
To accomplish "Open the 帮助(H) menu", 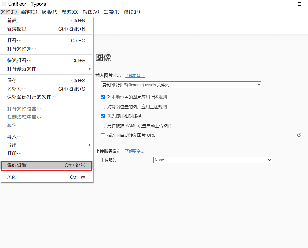I will click(132, 12).
